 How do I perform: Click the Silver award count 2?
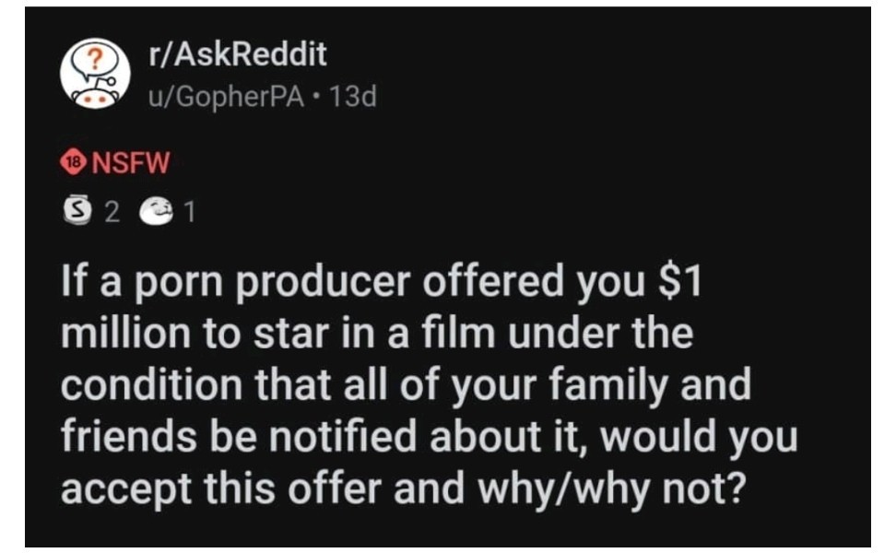click(x=111, y=214)
